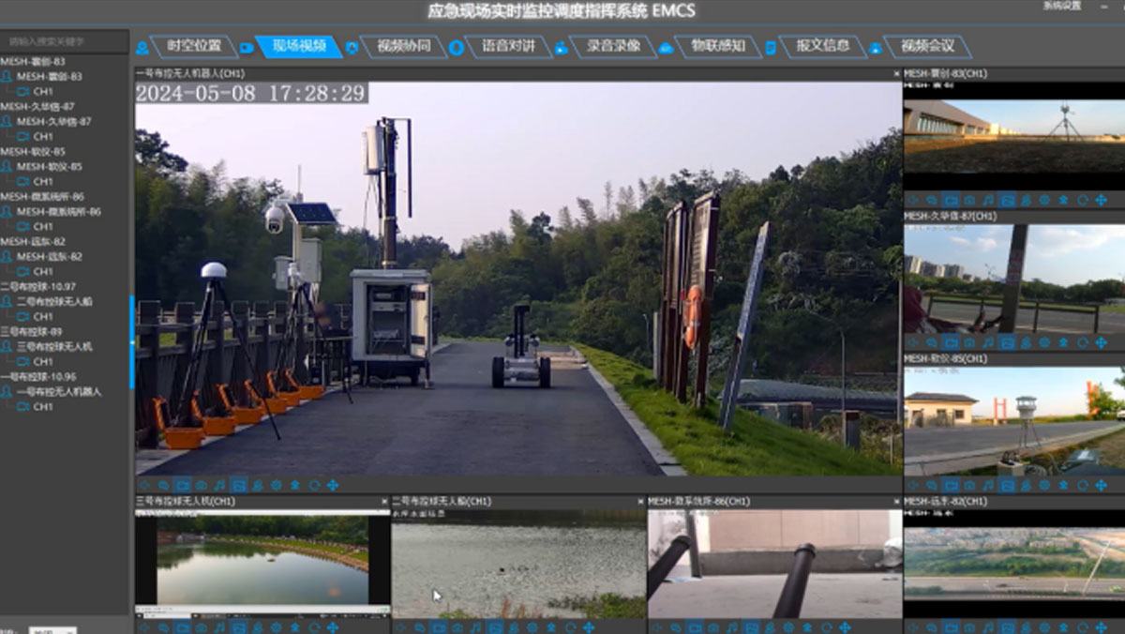This screenshot has height=634, width=1125.
Task: Close the 一号布控无人机器人(CH1) video panel
Action: pos(895,73)
